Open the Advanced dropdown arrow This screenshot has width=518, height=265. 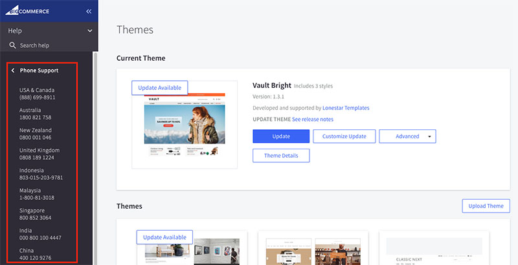click(x=429, y=136)
